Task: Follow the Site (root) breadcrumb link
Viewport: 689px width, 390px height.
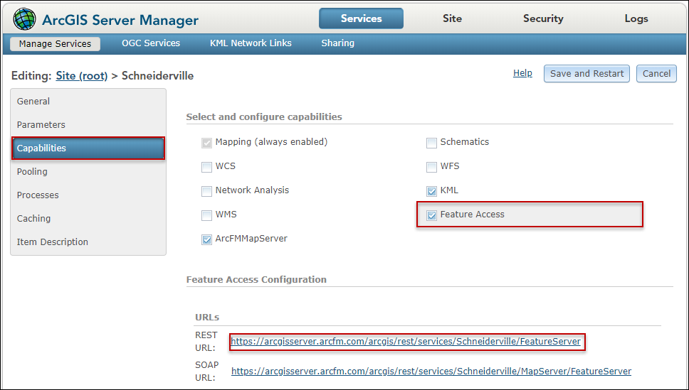Action: pyautogui.click(x=82, y=75)
